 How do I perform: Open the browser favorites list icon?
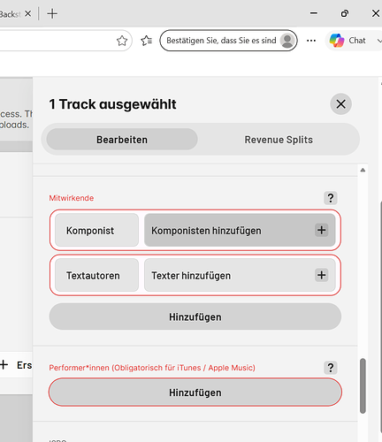click(147, 41)
